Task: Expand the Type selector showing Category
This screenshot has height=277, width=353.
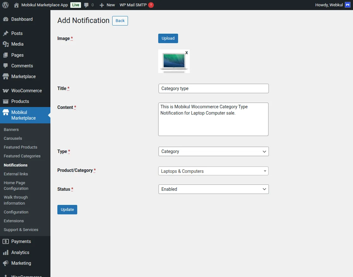Action: (x=213, y=151)
